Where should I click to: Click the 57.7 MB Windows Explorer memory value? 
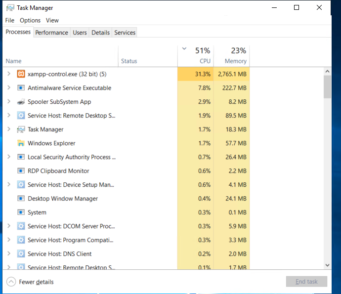tap(236, 143)
